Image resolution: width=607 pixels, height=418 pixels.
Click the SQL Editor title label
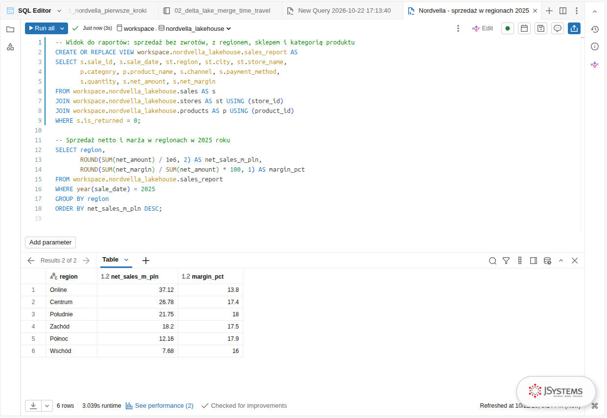pos(35,11)
